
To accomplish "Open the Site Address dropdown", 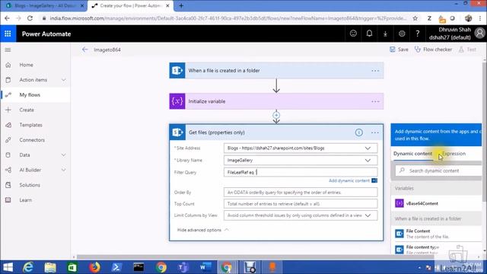I will coord(368,148).
